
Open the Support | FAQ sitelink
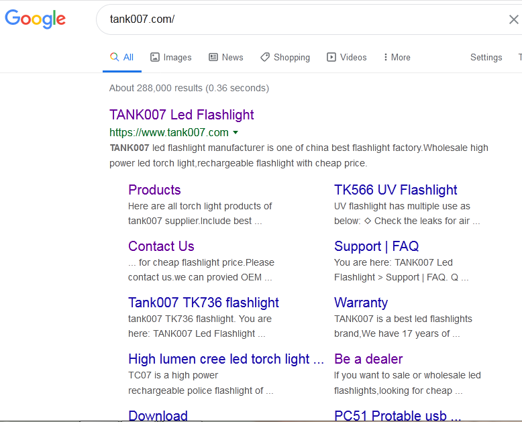(x=376, y=246)
